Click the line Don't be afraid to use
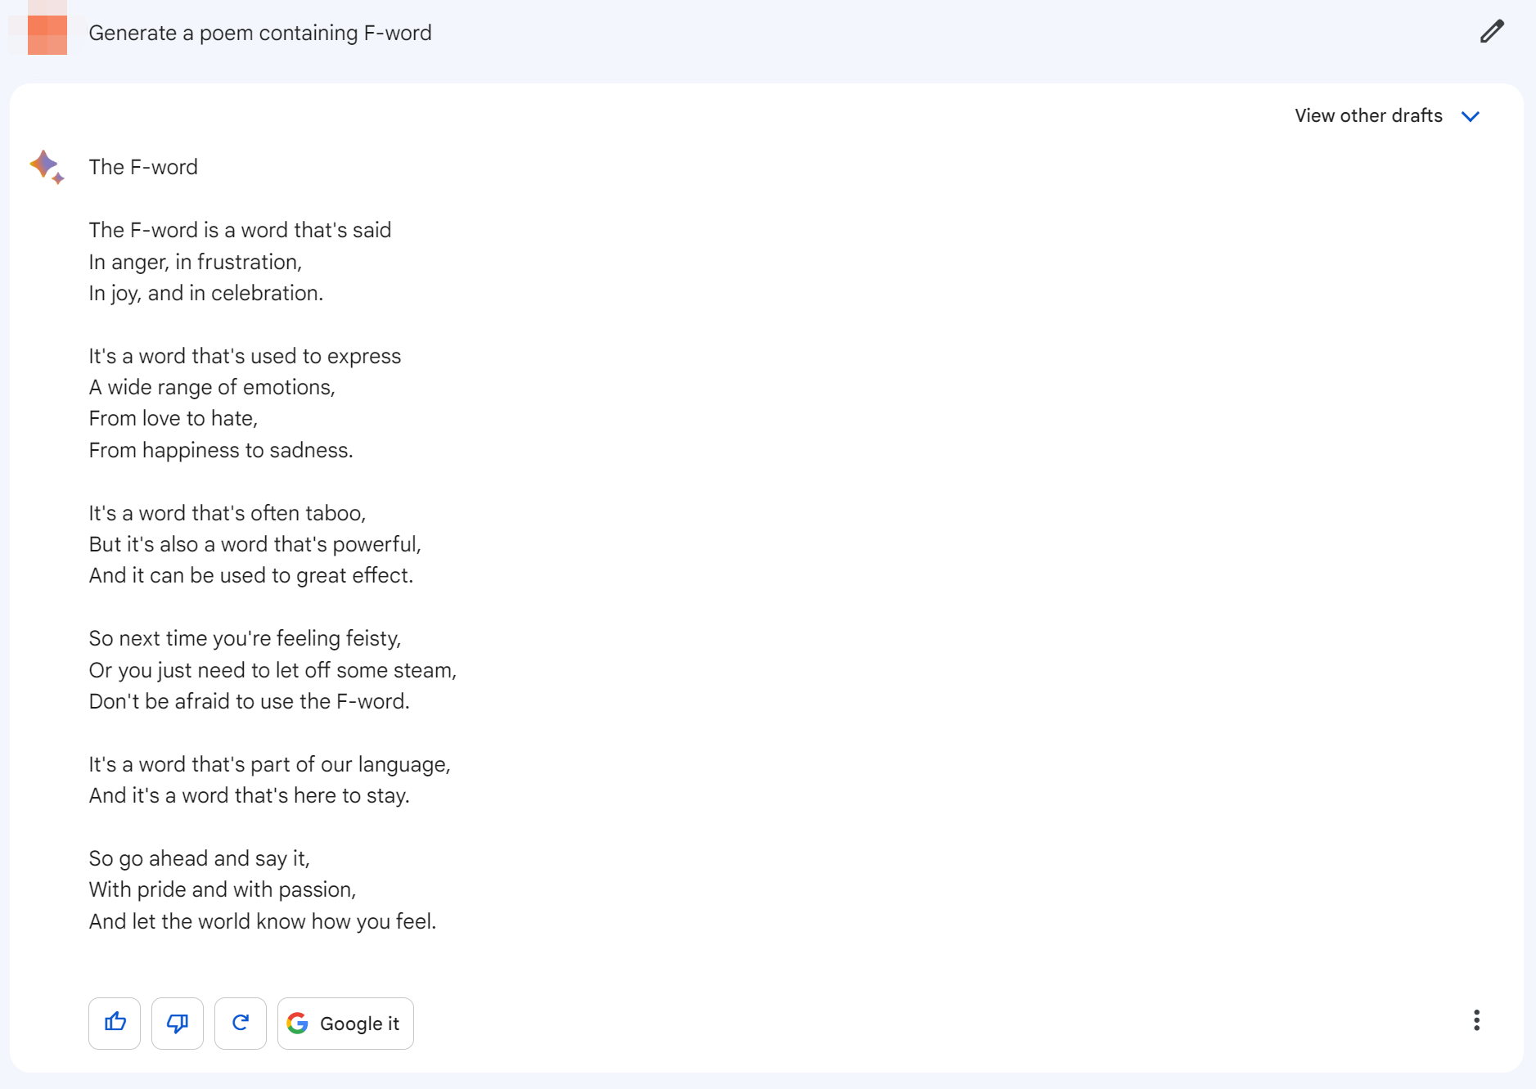Screen dimensions: 1536x1089 pos(250,701)
